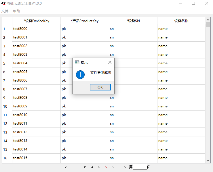
Task: Select current page 5 in pagination
Action: tap(106, 167)
